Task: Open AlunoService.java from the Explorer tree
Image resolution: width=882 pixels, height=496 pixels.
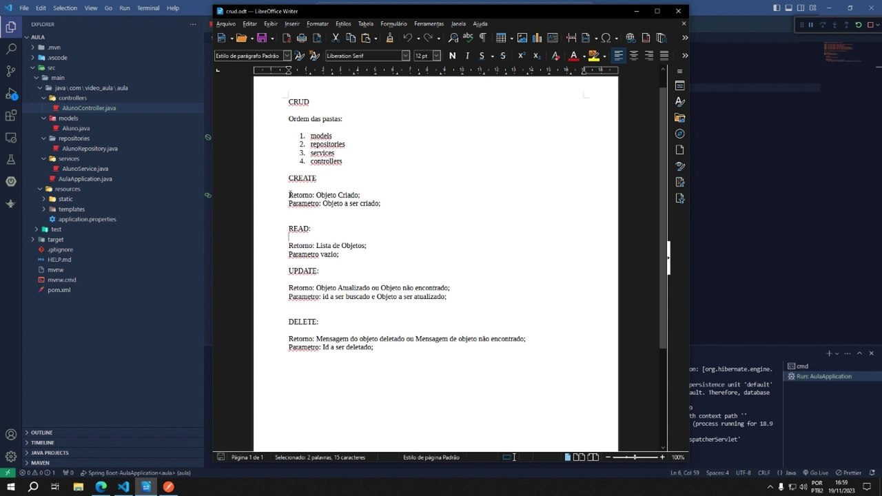Action: coord(85,169)
